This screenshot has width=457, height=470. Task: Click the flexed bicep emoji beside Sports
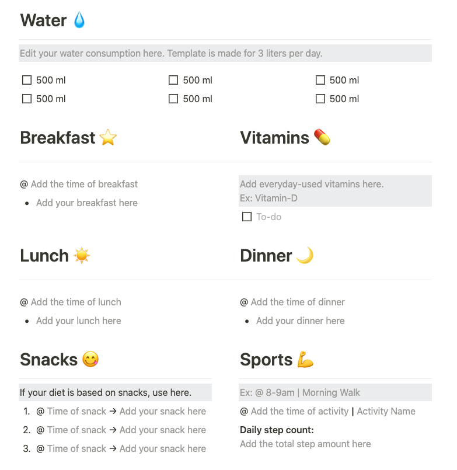click(x=306, y=360)
